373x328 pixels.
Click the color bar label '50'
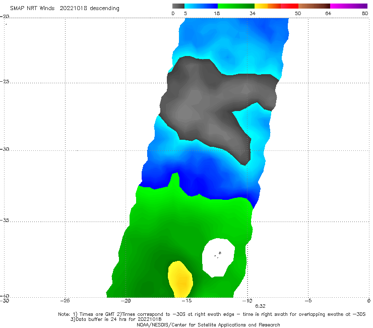point(298,14)
